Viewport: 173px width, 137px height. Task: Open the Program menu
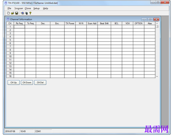19,8
